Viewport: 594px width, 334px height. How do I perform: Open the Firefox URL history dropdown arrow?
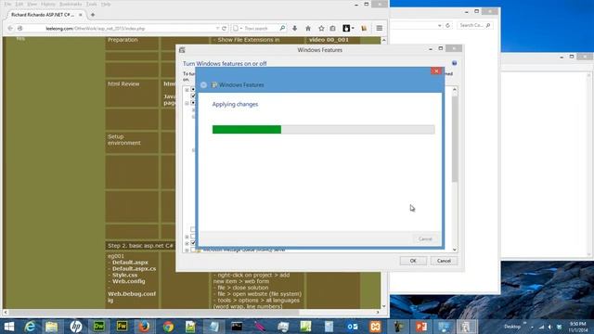[x=217, y=29]
